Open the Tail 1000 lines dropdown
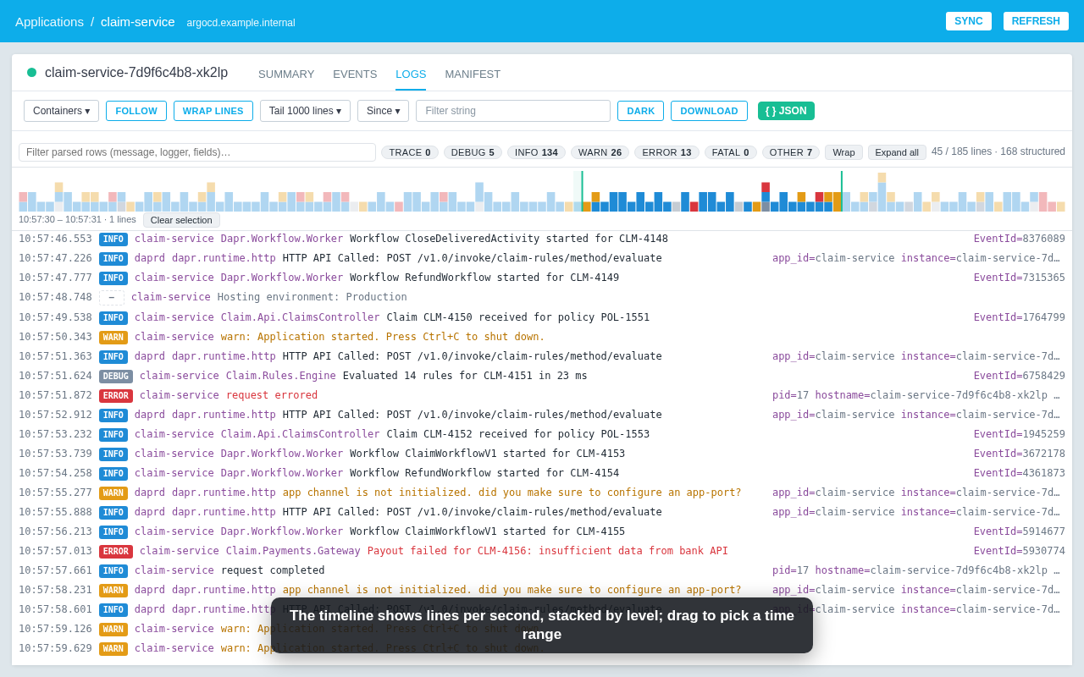Screen dimensions: 1084x677 pos(305,111)
